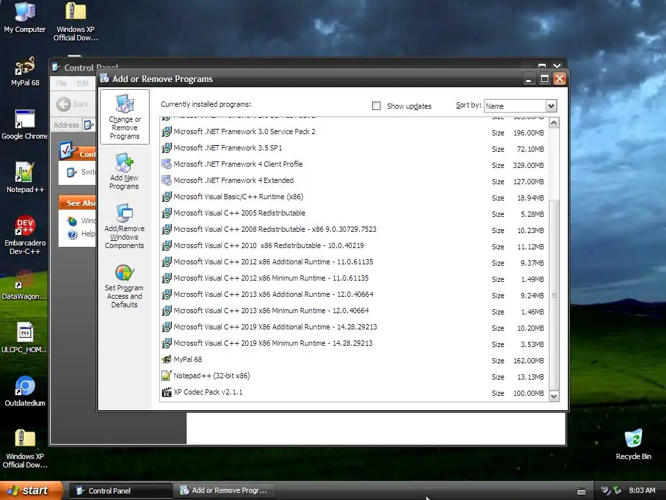
Task: Click the program list scrollbar thumb
Action: coord(554,295)
